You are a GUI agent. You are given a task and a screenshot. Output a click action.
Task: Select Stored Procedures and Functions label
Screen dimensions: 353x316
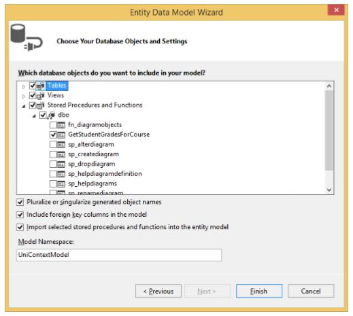95,105
